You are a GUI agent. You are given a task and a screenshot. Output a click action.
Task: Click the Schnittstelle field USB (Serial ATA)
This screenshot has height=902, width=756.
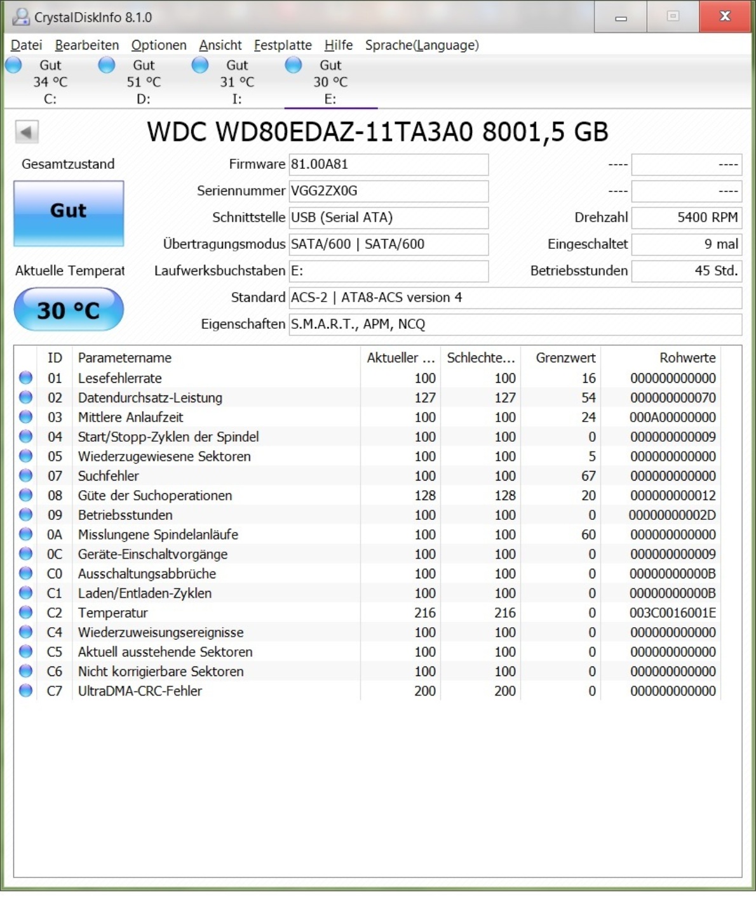[389, 218]
